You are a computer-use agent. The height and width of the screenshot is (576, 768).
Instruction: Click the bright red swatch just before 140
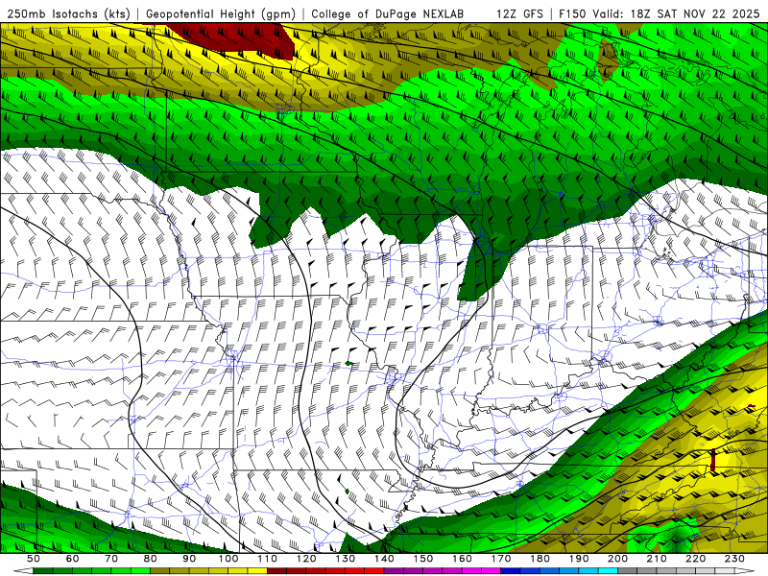pos(374,571)
